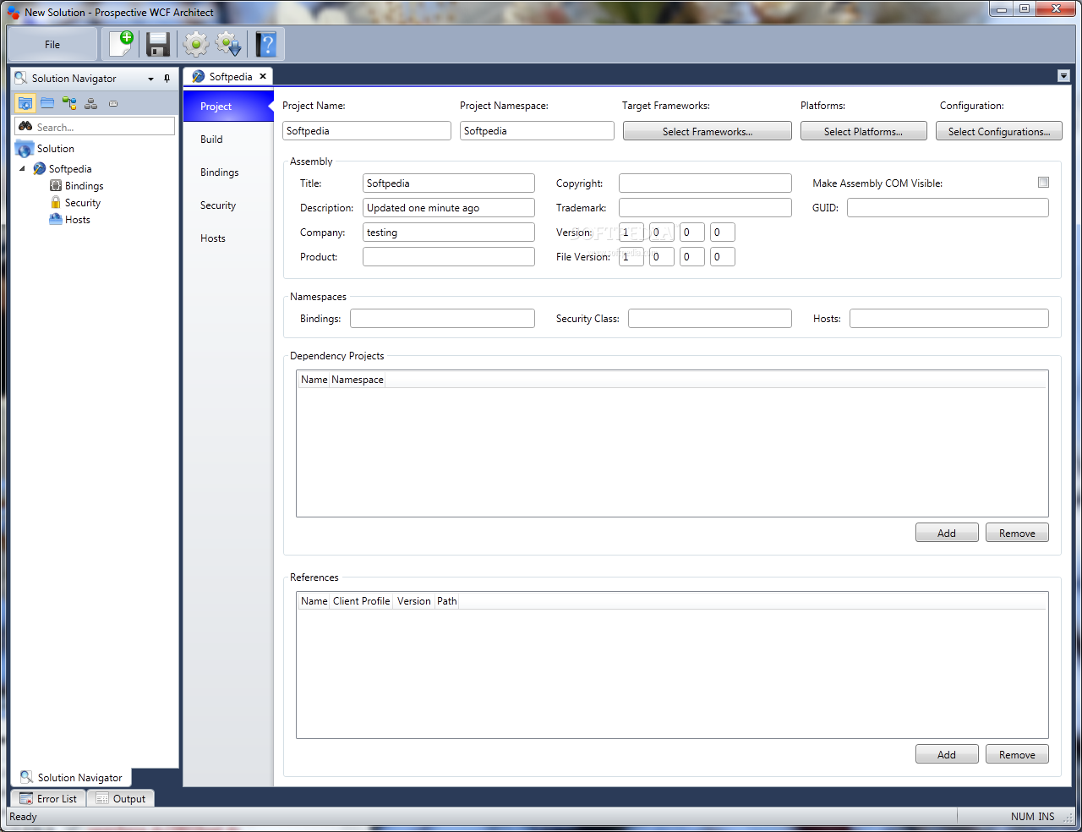Switch to the Bindings side tab
The height and width of the screenshot is (832, 1082).
(228, 172)
